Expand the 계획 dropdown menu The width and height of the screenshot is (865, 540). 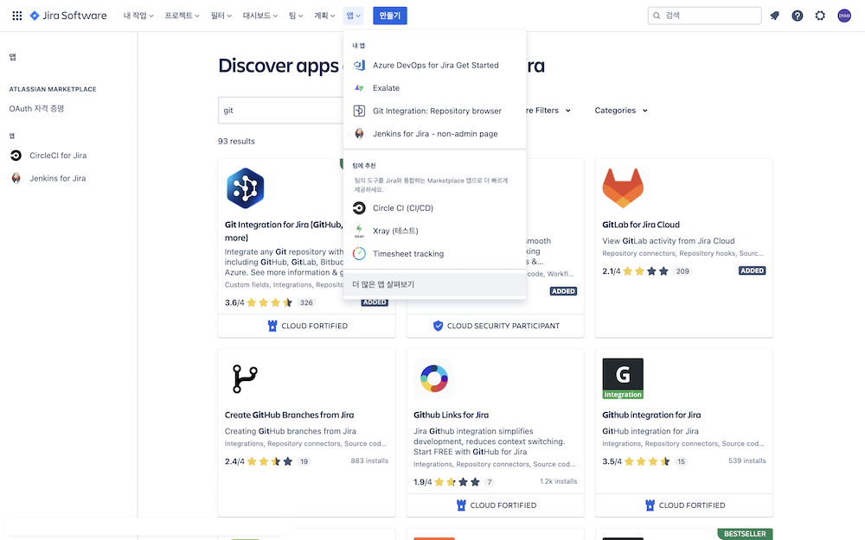click(324, 16)
